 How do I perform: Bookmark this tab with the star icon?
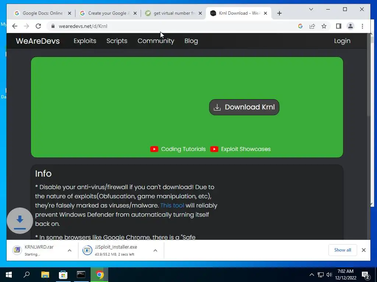(324, 26)
